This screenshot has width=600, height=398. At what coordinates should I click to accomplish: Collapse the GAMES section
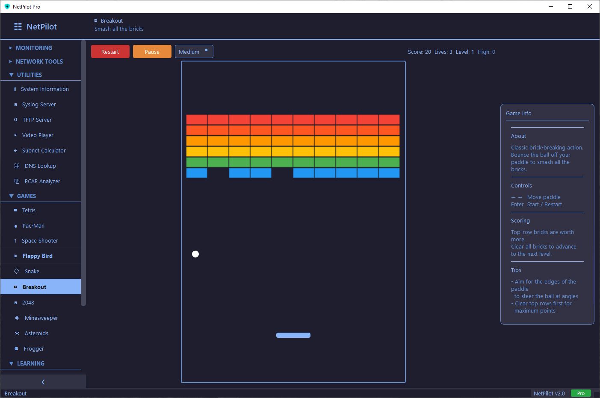click(x=27, y=196)
